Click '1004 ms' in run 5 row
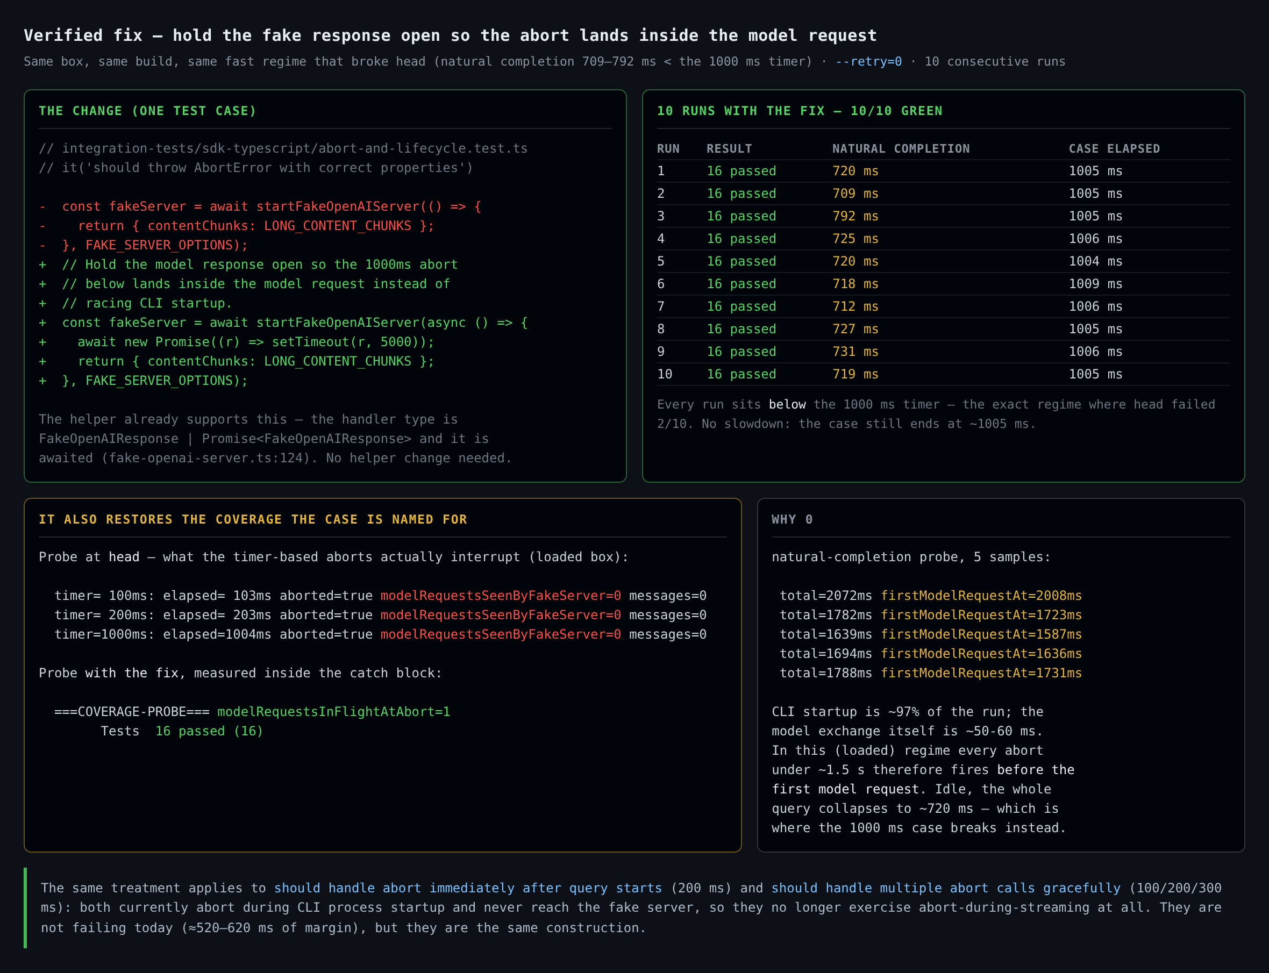 coord(1095,261)
